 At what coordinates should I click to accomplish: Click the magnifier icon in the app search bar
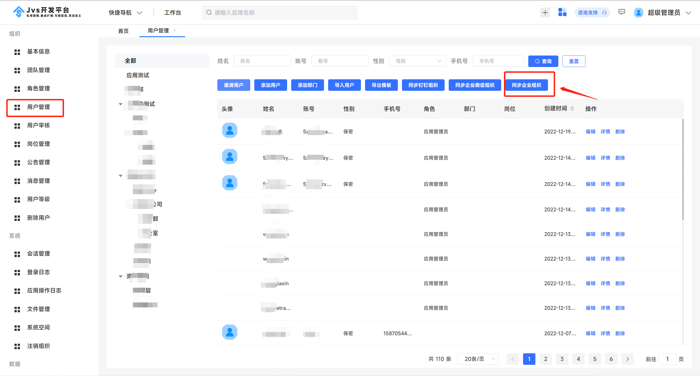[209, 12]
